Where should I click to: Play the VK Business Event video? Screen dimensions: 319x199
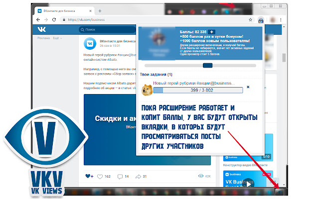click(x=248, y=184)
